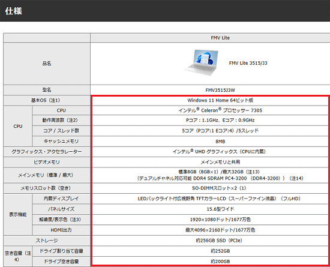The height and width of the screenshot is (267, 330).
Task: Click the model number FMV3515J3W
Action: tap(220, 90)
